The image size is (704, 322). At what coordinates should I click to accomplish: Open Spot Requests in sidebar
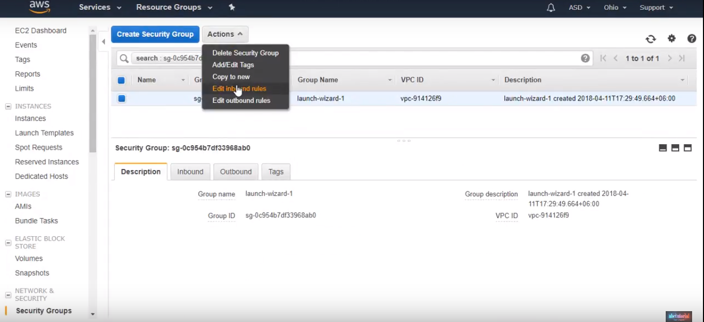pyautogui.click(x=39, y=147)
